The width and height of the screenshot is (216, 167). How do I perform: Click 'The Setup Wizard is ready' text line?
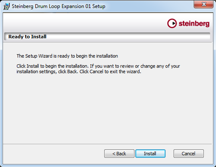tap(67, 56)
